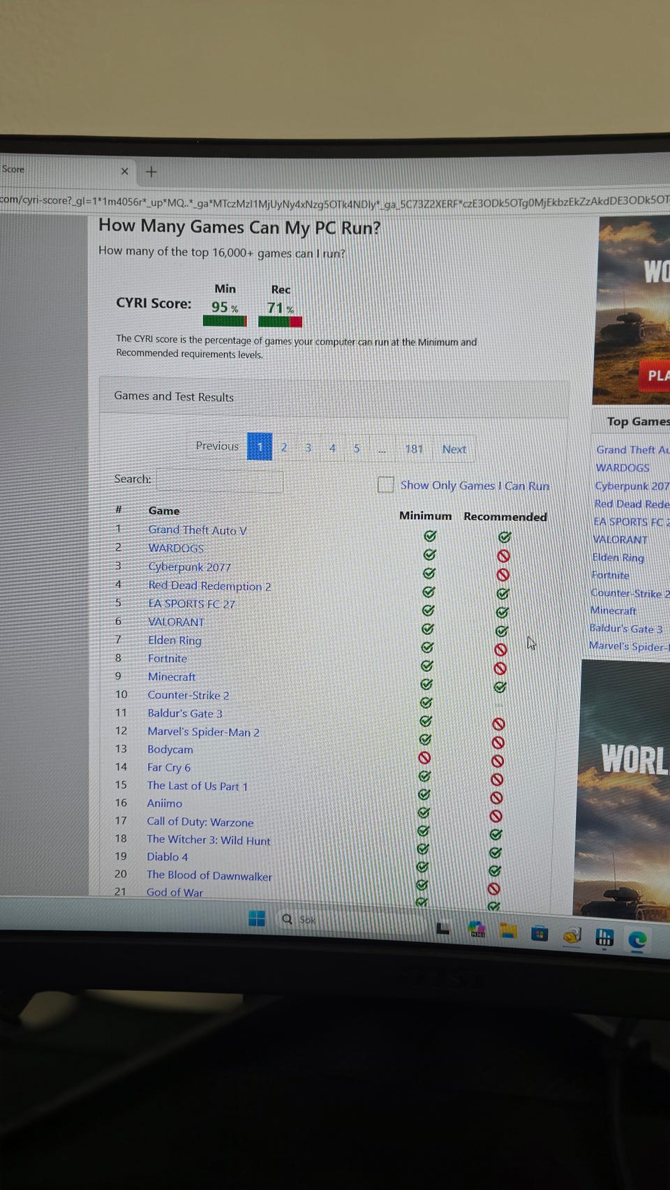The height and width of the screenshot is (1190, 670).
Task: Open Microsoft 365 Copilot taskbar icon
Action: pyautogui.click(x=477, y=928)
